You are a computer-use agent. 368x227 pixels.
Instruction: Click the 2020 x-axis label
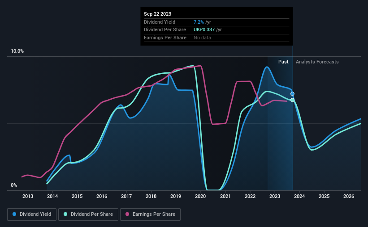click(200, 196)
